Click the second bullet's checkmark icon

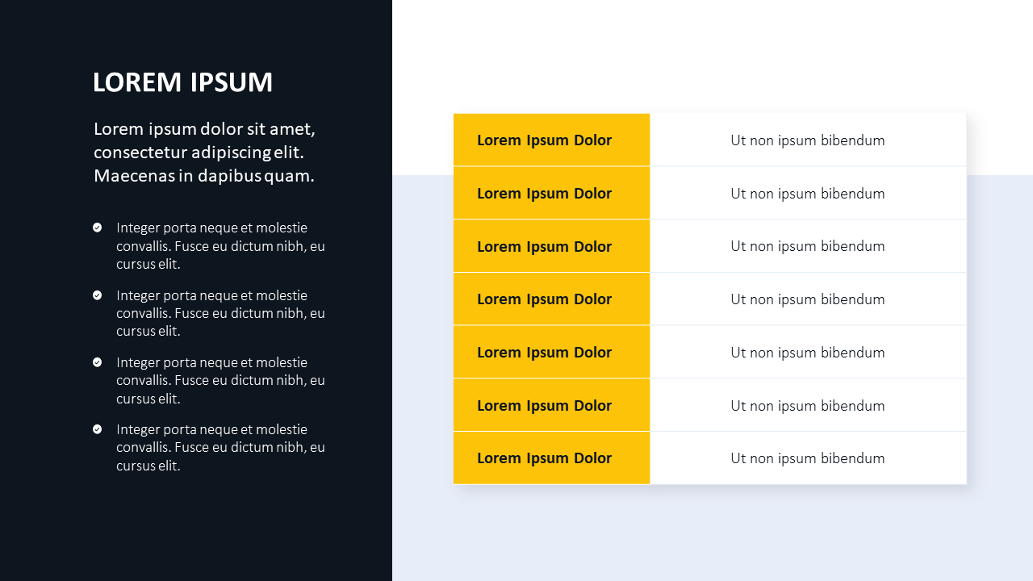(x=98, y=295)
